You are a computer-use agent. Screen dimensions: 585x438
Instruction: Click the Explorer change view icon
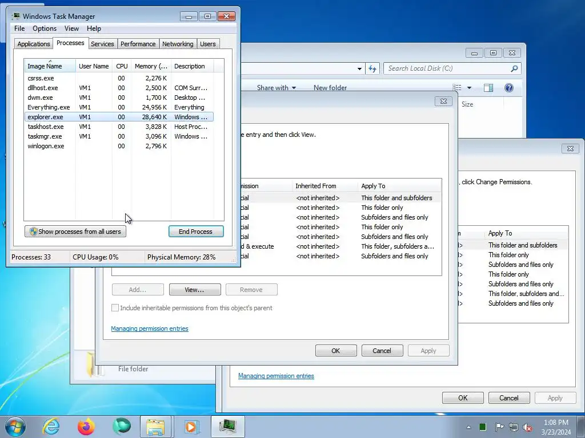457,87
